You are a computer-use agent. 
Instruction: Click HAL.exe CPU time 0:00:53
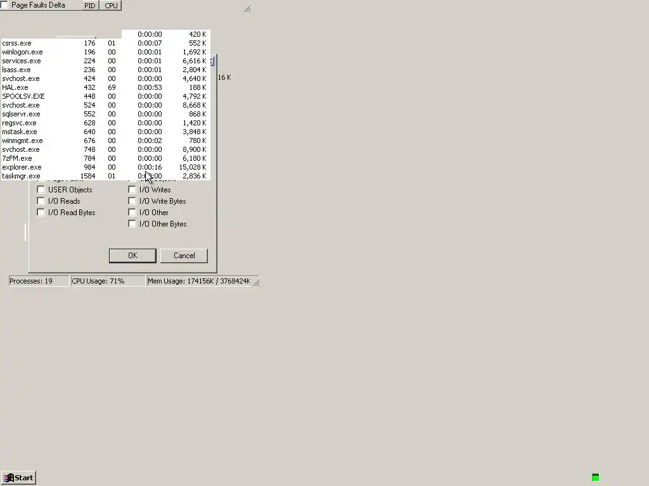150,87
